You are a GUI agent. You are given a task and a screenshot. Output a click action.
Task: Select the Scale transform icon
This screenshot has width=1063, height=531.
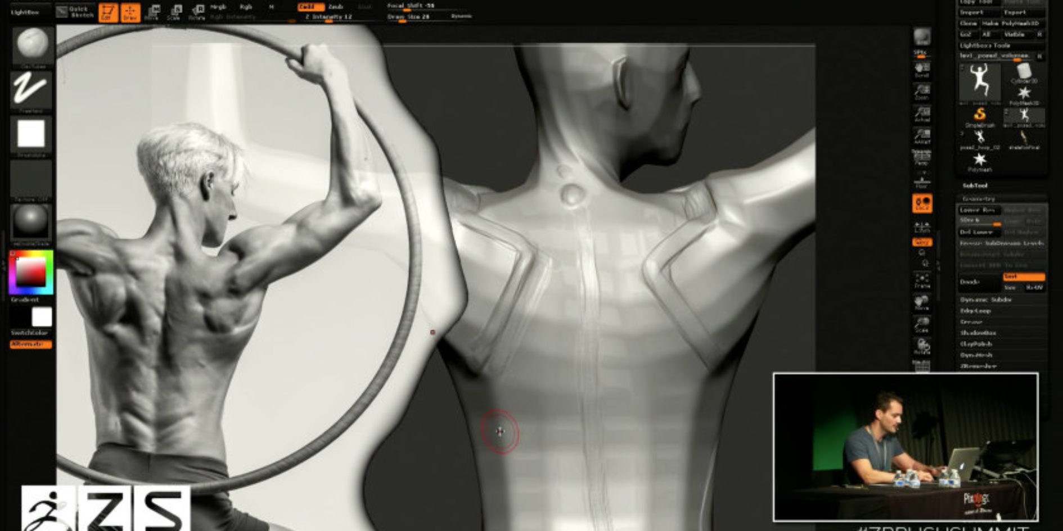[x=174, y=12]
